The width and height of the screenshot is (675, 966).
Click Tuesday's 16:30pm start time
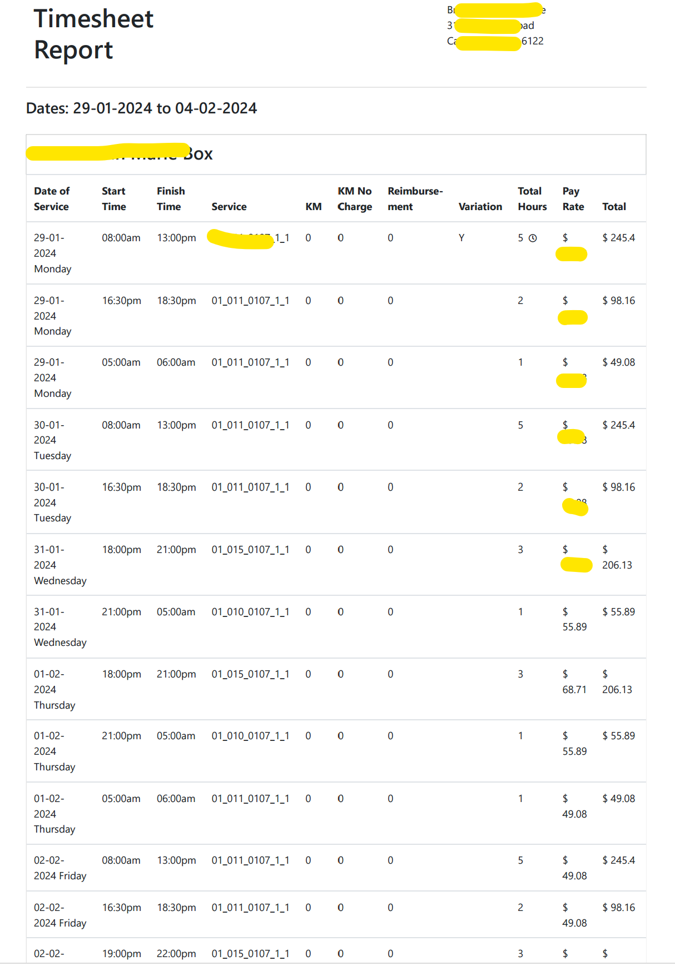point(121,487)
